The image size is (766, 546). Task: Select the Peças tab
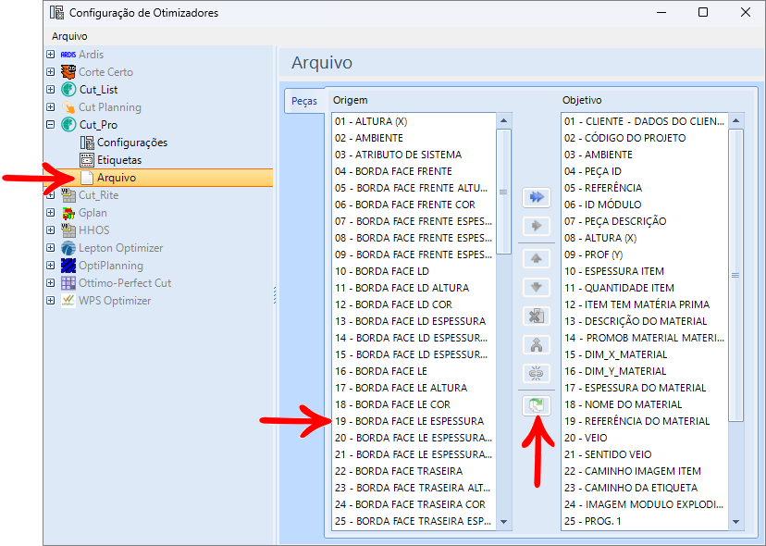[303, 101]
